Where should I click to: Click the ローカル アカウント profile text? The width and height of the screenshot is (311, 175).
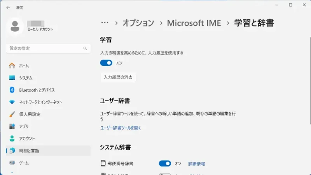point(40,30)
